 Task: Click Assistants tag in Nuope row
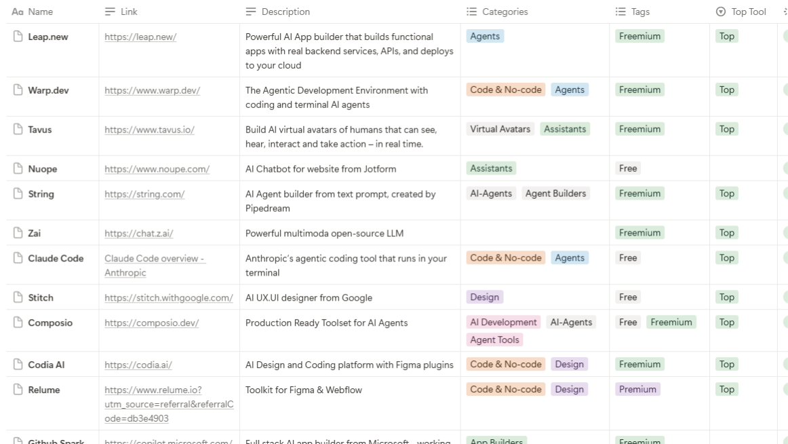(x=491, y=168)
